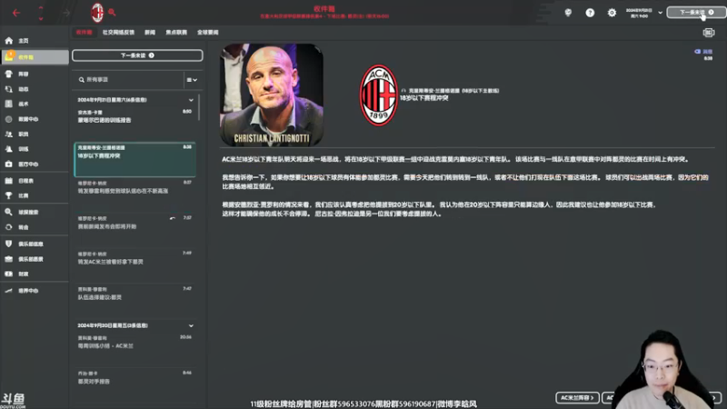This screenshot has height=409, width=727.
Task: Open Squad (阵容) in the sidebar
Action: pyautogui.click(x=35, y=74)
